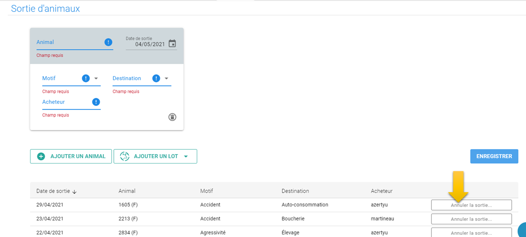
Task: Open the Ajouter un lot dropdown
Action: (155, 156)
